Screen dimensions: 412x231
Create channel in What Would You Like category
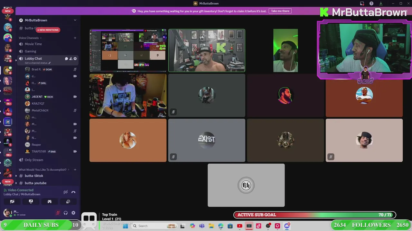click(75, 170)
